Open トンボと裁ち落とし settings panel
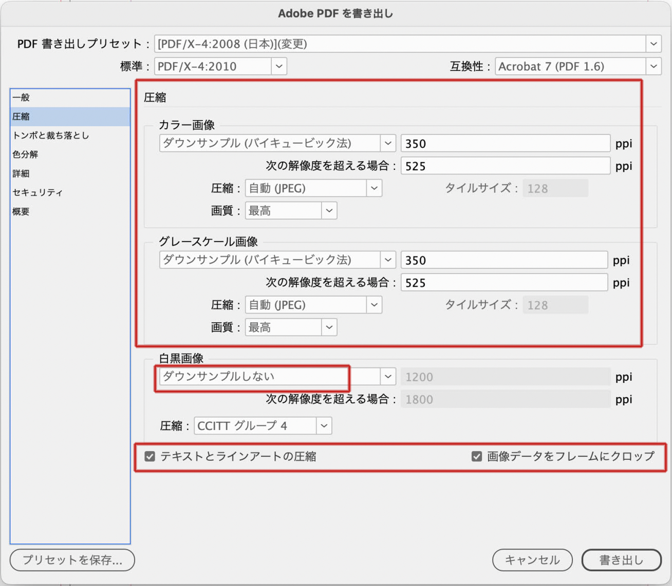 point(51,135)
